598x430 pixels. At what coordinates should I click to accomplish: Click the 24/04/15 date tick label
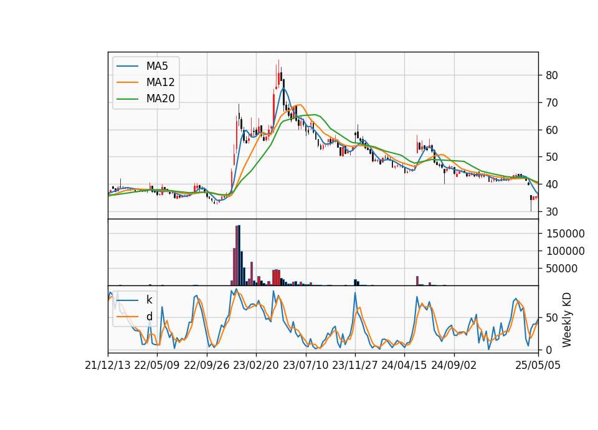tap(404, 366)
